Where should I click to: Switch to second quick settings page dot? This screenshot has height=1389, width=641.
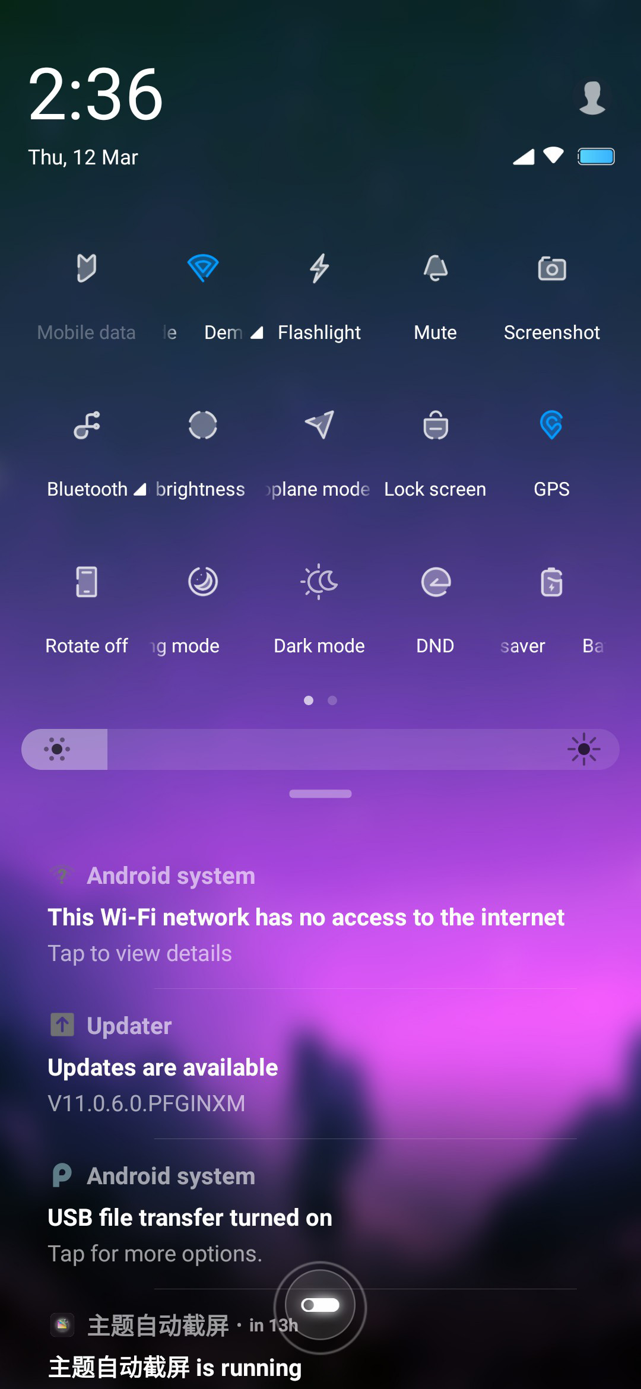pyautogui.click(x=332, y=700)
